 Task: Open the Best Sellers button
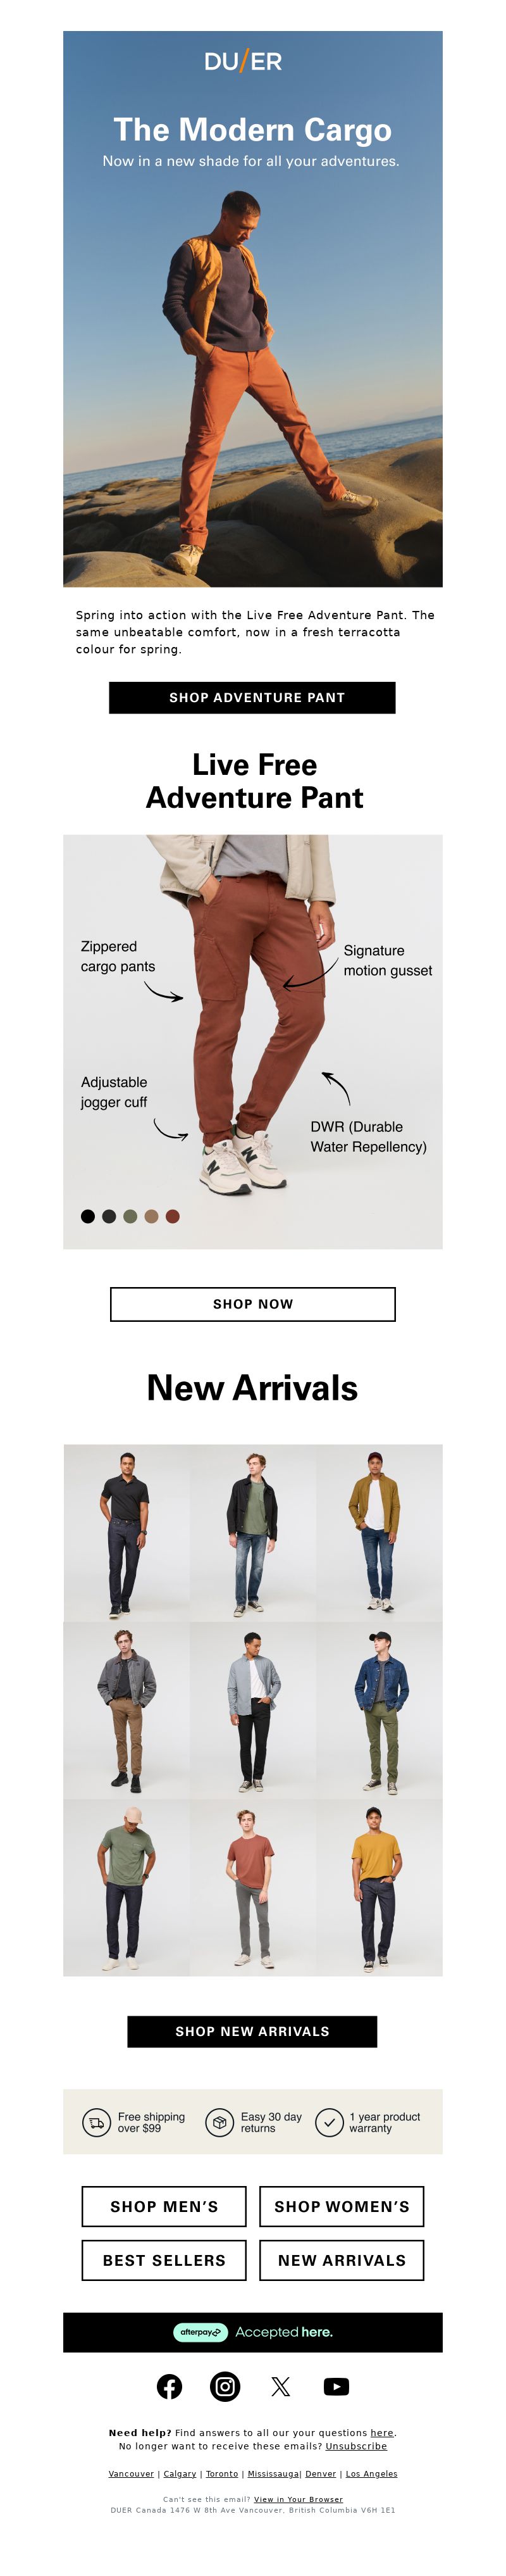pyautogui.click(x=164, y=2260)
